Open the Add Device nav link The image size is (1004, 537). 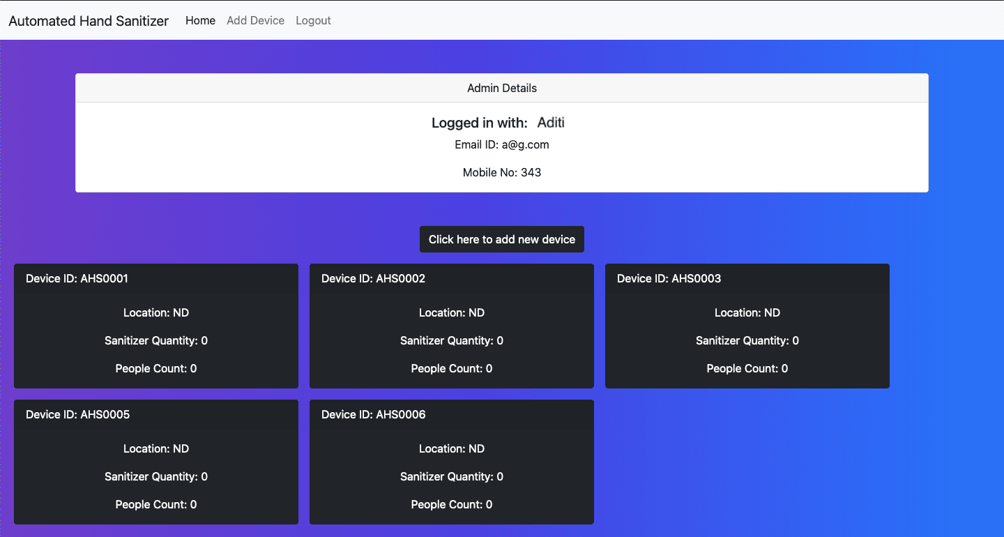pyautogui.click(x=255, y=21)
